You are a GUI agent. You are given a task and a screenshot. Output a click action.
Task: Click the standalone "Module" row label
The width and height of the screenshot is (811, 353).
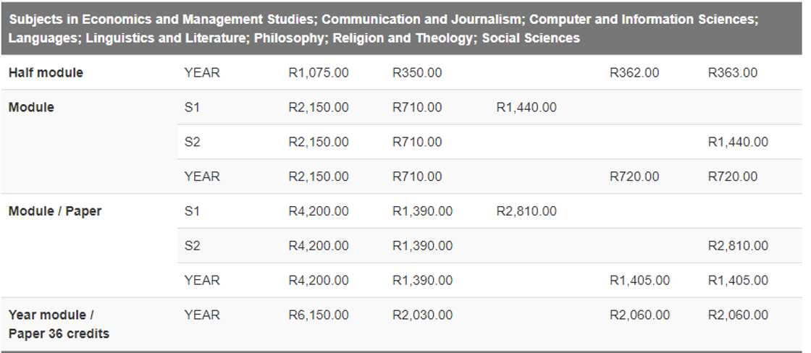pyautogui.click(x=31, y=108)
